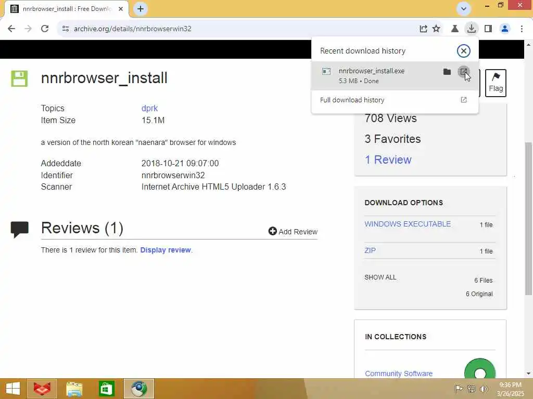Open the 1 Review link
The image size is (533, 399).
pyautogui.click(x=388, y=160)
